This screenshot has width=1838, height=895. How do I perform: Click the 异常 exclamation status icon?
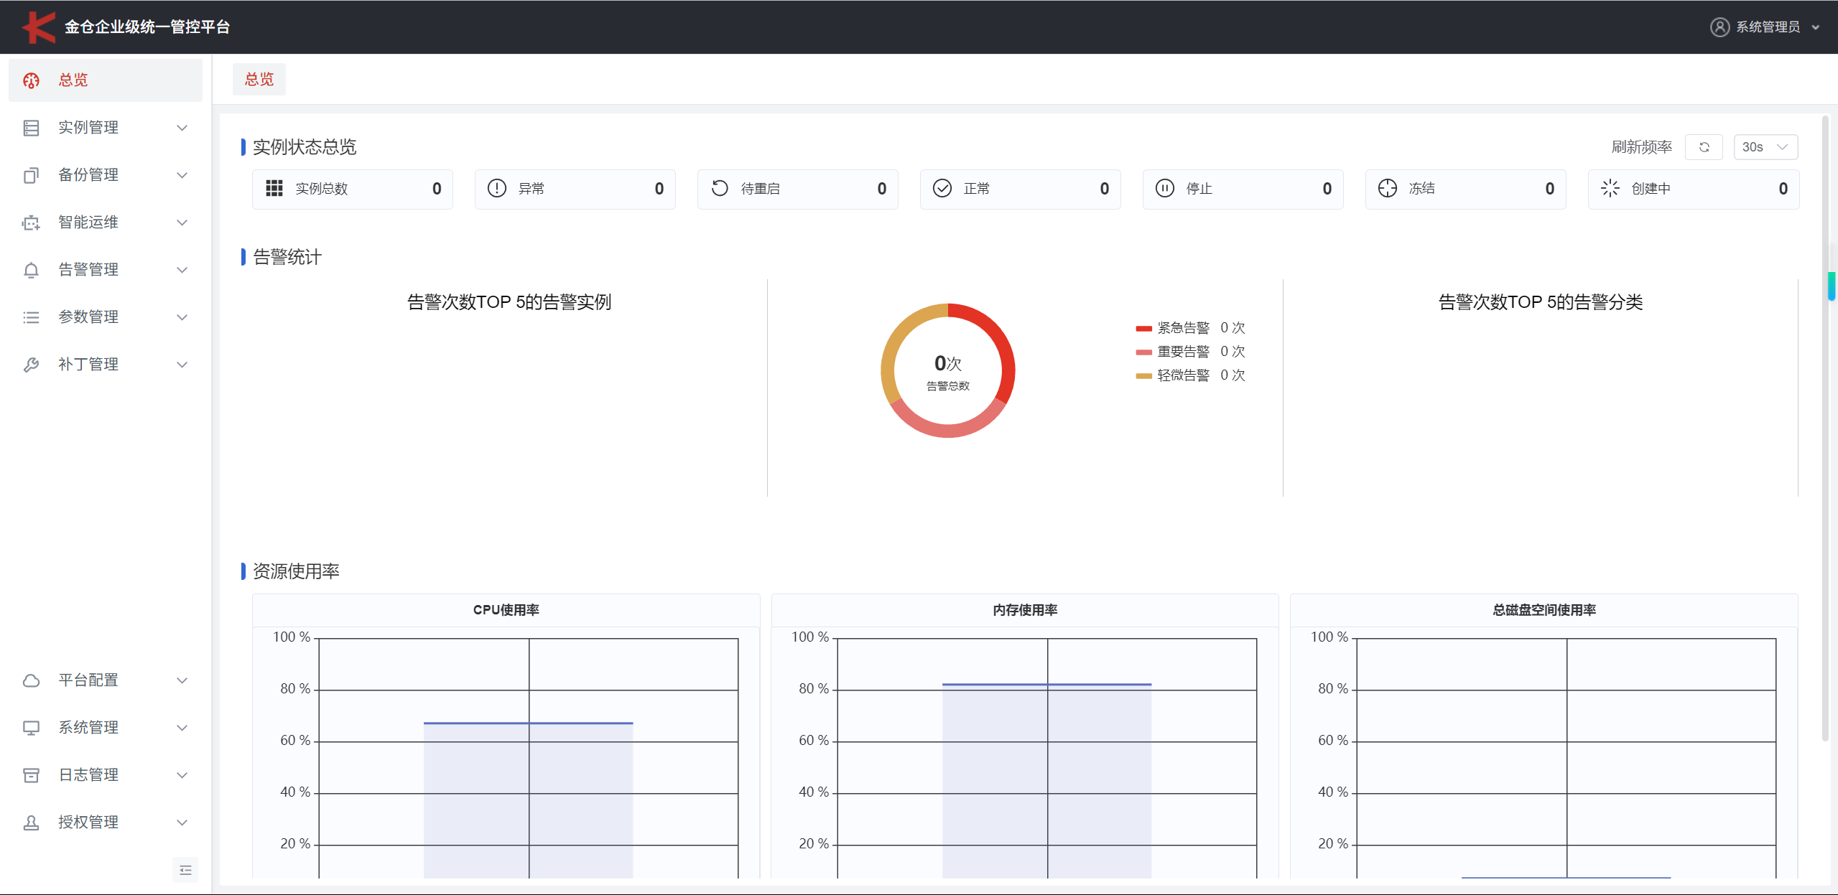pyautogui.click(x=497, y=188)
